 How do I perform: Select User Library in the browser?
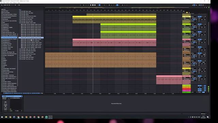[x=5, y=11]
